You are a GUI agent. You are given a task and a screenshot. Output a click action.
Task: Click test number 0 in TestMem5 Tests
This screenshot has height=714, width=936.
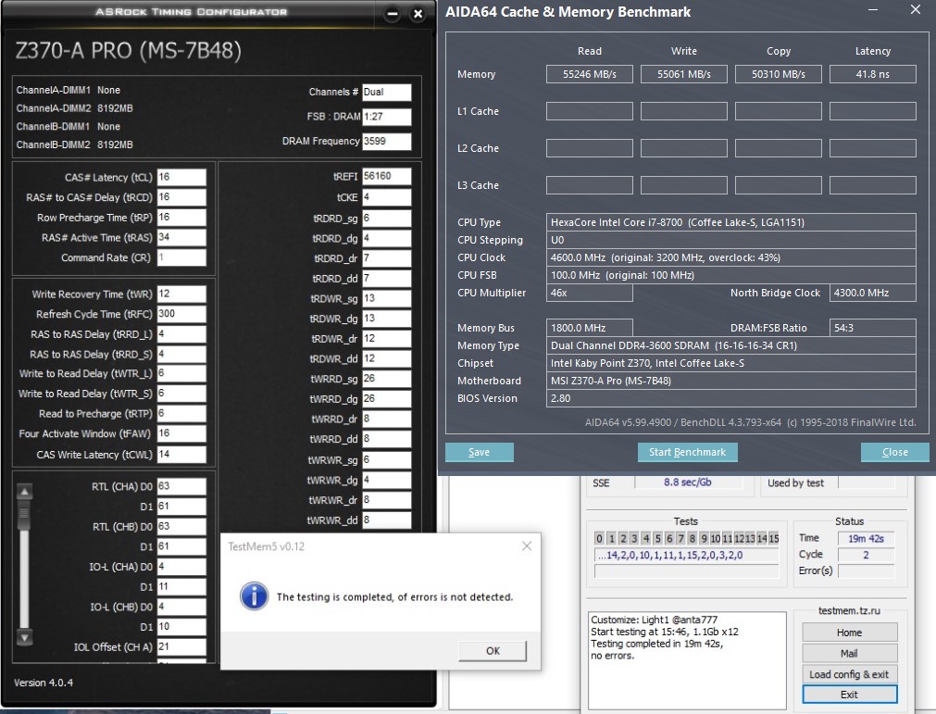(599, 538)
